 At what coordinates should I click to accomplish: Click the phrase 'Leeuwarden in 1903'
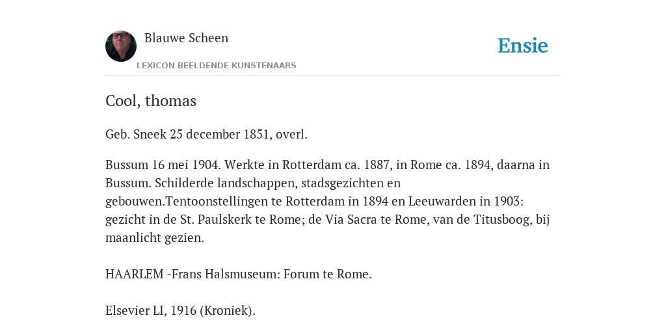pyautogui.click(x=464, y=202)
